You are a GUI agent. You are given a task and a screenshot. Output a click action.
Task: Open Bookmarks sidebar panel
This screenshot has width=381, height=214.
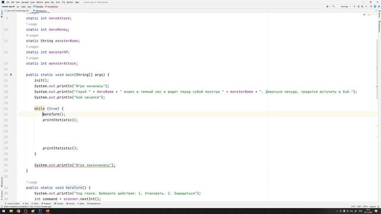point(2,182)
